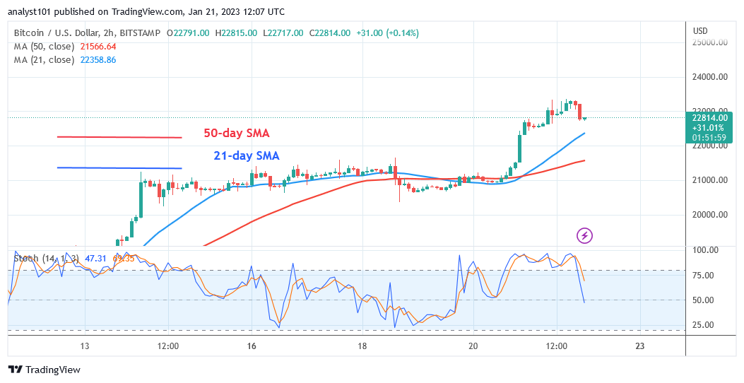
Task: Click the current price label 22814.00
Action: tap(710, 118)
